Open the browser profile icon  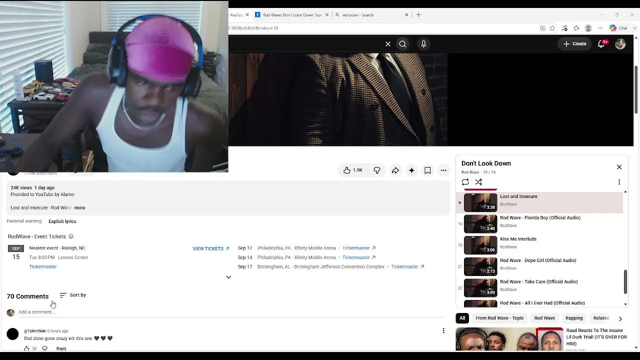(588, 28)
